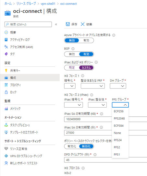Select ECP256 from PFS group list
The height and width of the screenshot is (176, 147).
120,111
